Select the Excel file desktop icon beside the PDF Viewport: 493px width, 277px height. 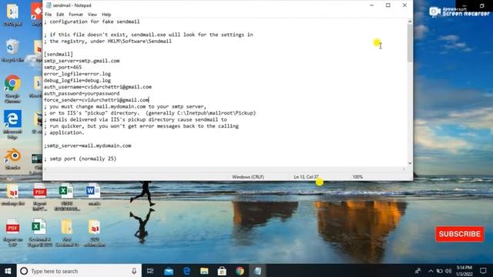pos(66,197)
